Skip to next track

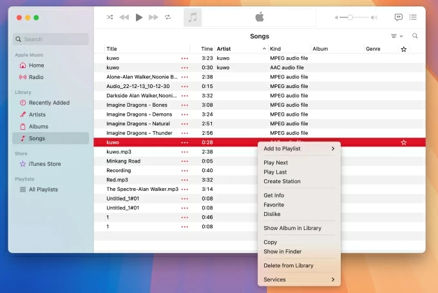click(154, 17)
